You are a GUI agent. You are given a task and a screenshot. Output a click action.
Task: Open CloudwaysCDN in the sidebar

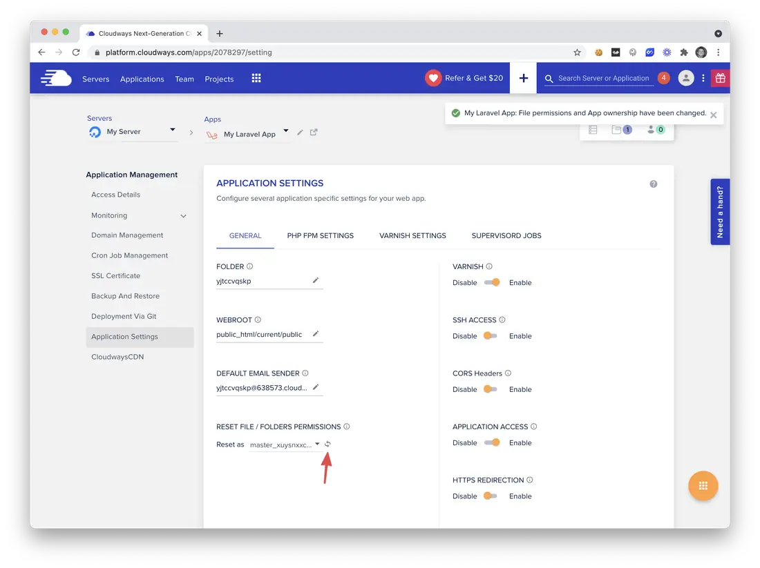pos(117,358)
